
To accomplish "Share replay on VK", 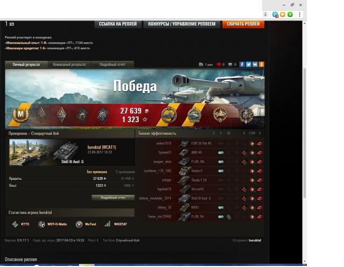I will (255, 65).
